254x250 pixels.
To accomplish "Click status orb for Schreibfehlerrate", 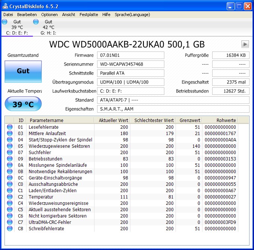I will 10,228.
